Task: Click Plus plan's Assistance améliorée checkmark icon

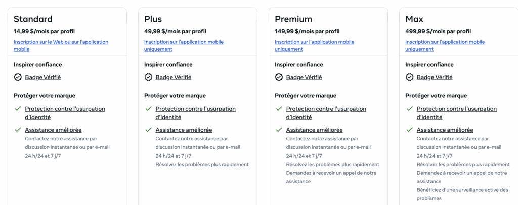Action: pyautogui.click(x=148, y=130)
